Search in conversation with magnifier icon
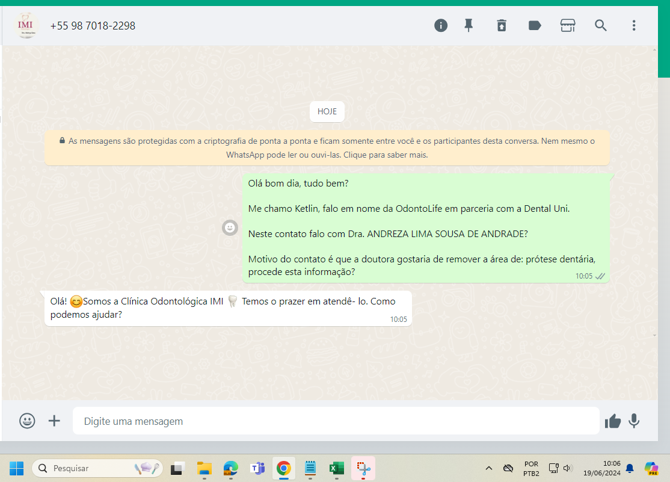The width and height of the screenshot is (670, 482). coord(601,26)
